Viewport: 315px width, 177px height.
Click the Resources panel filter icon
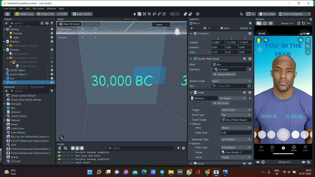(x=52, y=91)
